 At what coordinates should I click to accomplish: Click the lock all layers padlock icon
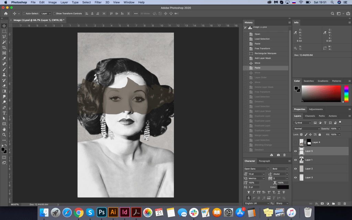click(320, 134)
